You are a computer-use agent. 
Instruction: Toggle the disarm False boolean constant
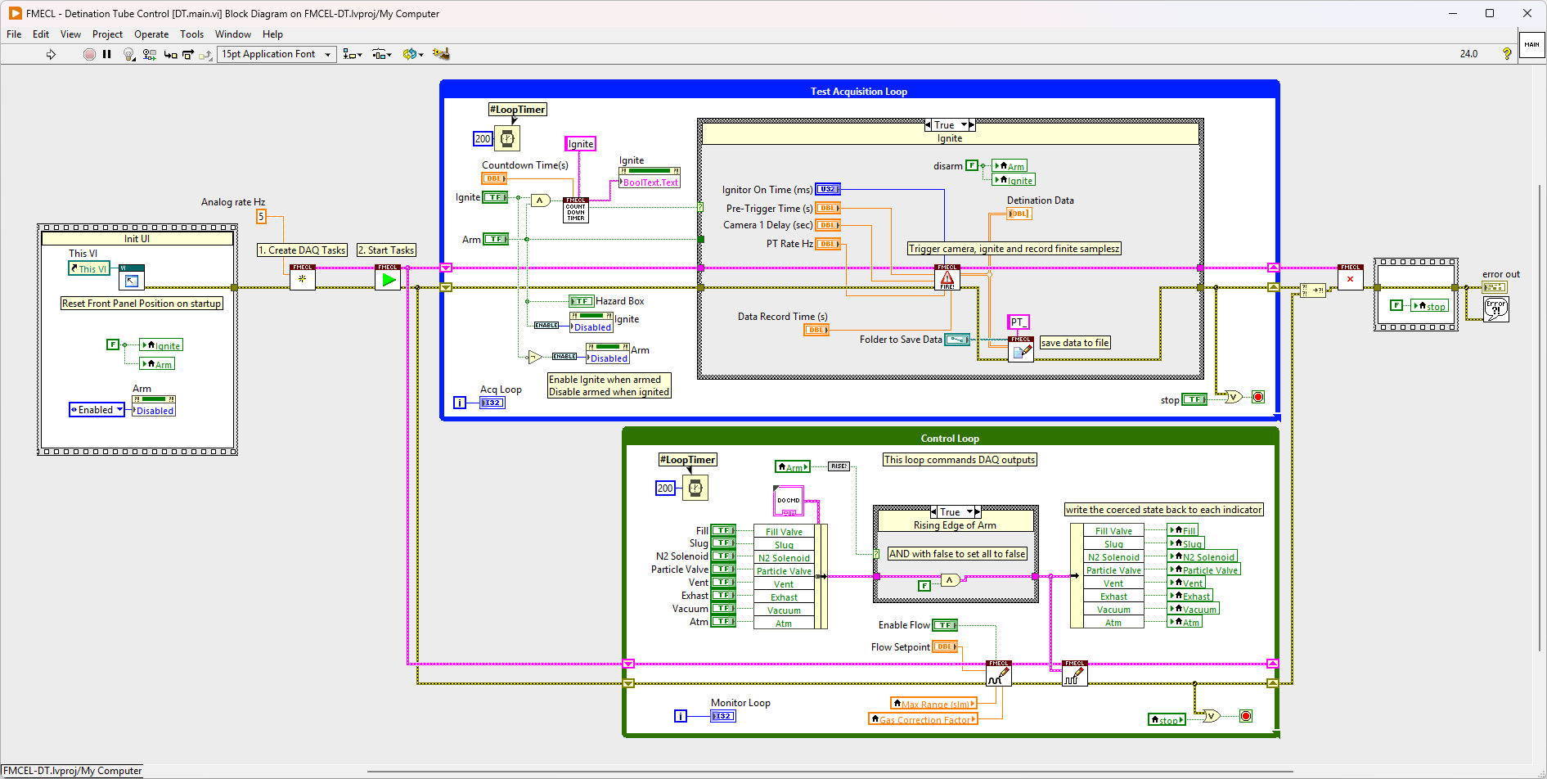tap(971, 165)
